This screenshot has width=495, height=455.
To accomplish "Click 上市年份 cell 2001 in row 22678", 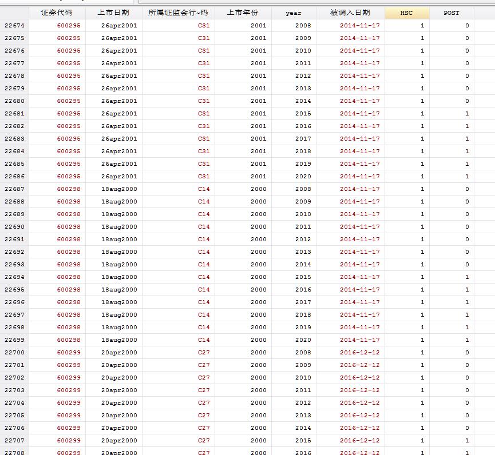I will pos(243,76).
